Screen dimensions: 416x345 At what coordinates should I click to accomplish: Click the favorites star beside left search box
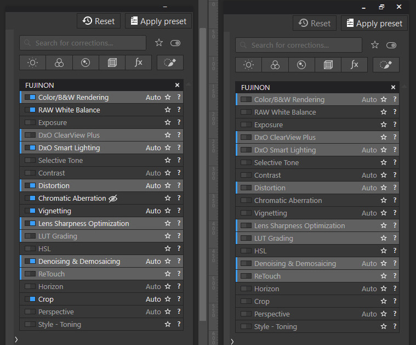(159, 43)
